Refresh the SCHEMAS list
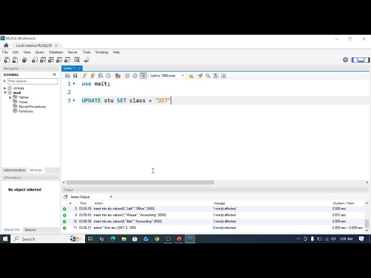The image size is (371, 278). click(x=54, y=75)
